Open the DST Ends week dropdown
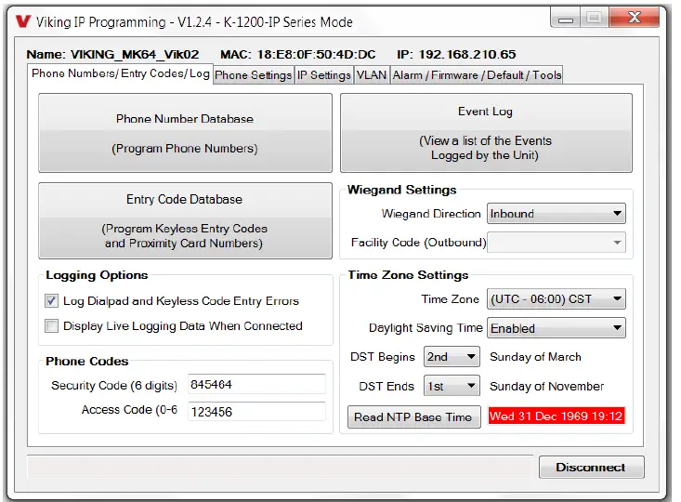Screen dimensions: 681x502 (x=452, y=386)
